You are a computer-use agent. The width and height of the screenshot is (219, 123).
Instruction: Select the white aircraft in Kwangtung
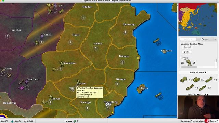[108, 104]
